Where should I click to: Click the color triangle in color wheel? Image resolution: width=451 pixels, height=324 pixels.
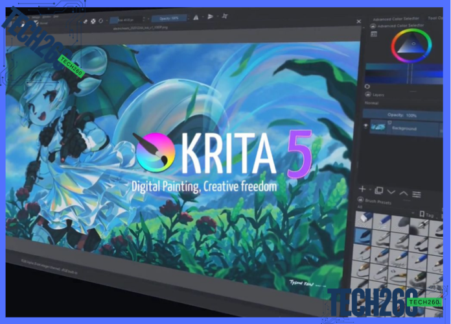coord(411,44)
